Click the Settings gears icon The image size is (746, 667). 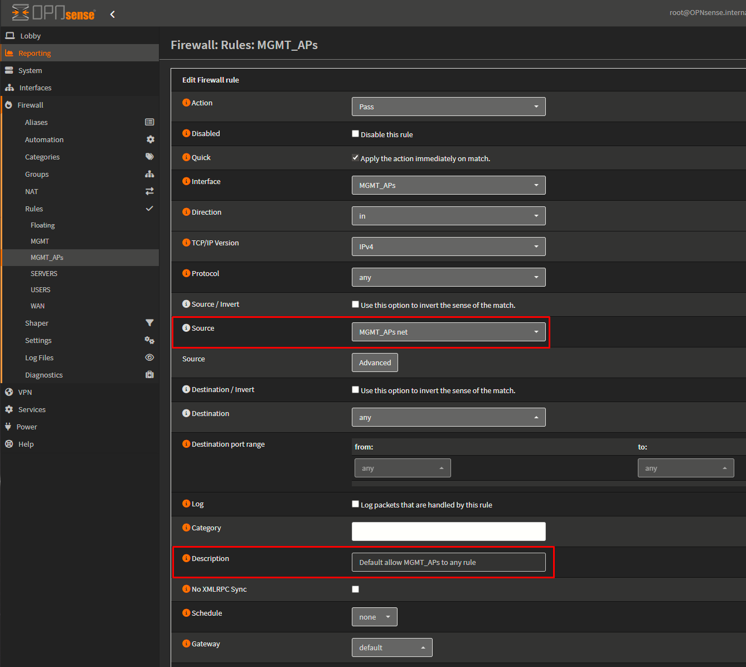pos(149,340)
